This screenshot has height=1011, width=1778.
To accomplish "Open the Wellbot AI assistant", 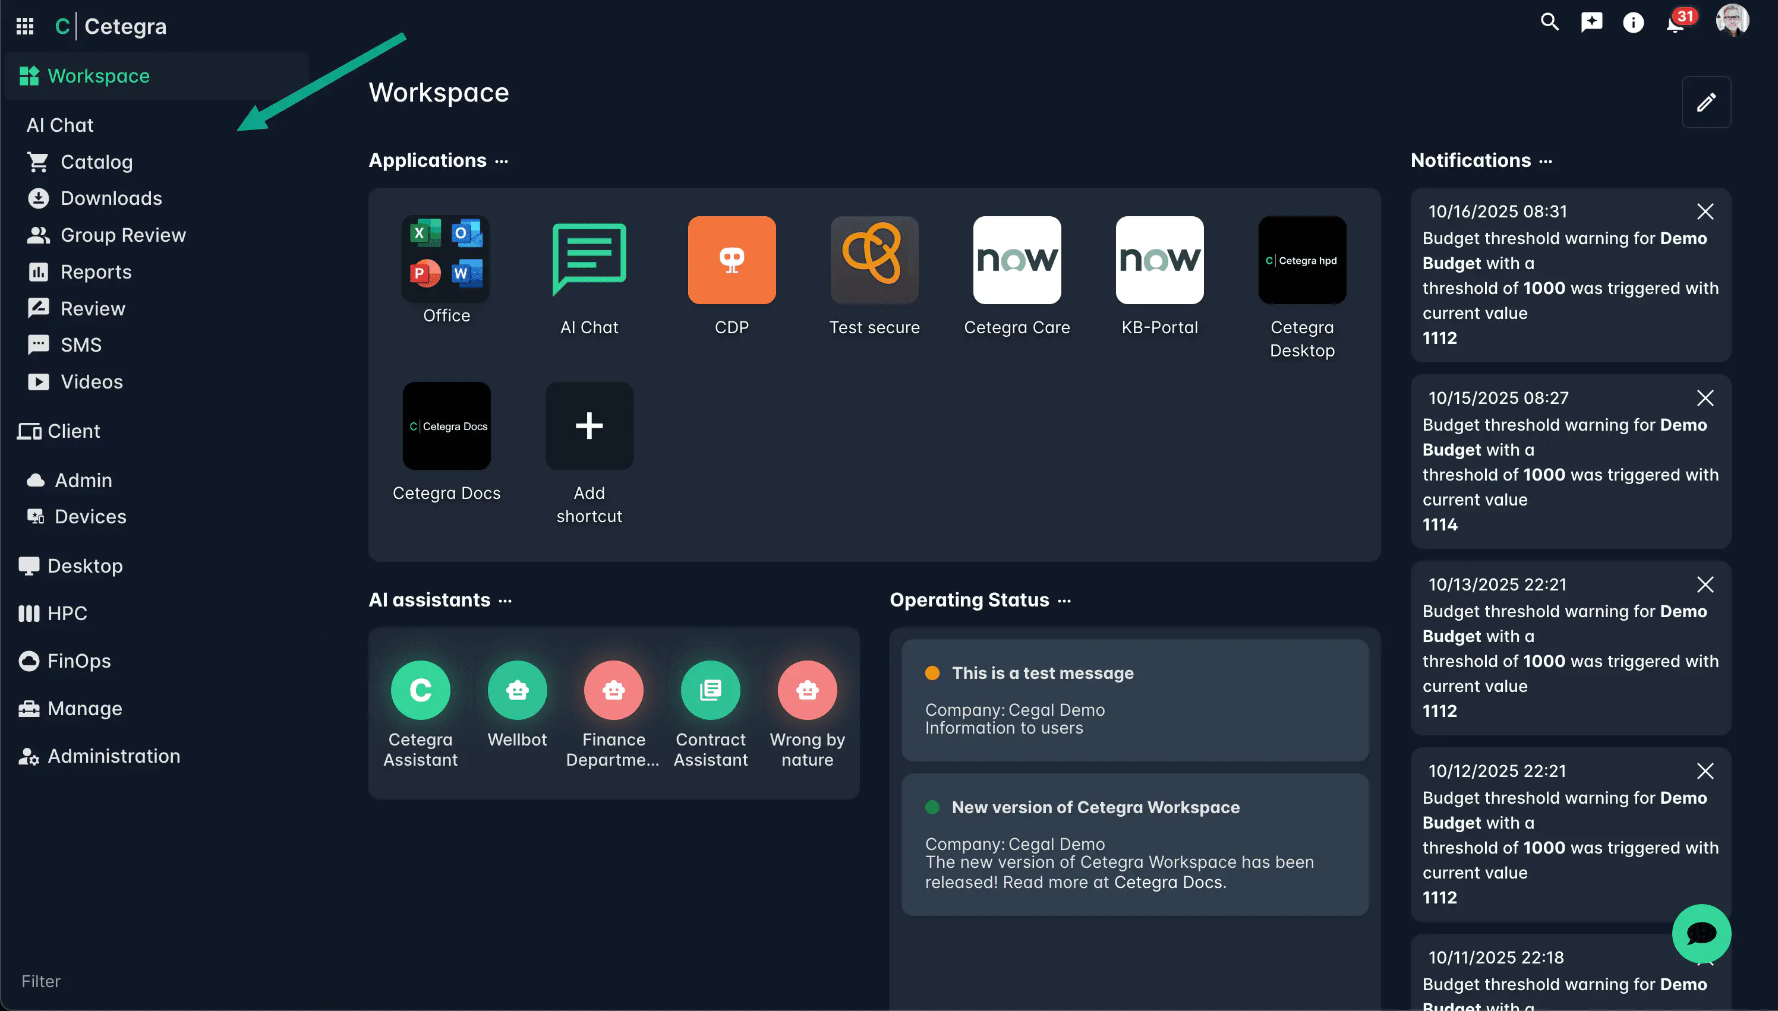I will point(517,690).
